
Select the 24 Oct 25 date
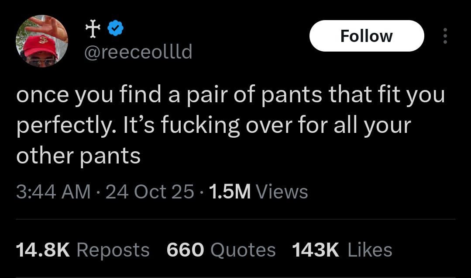pyautogui.click(x=150, y=191)
